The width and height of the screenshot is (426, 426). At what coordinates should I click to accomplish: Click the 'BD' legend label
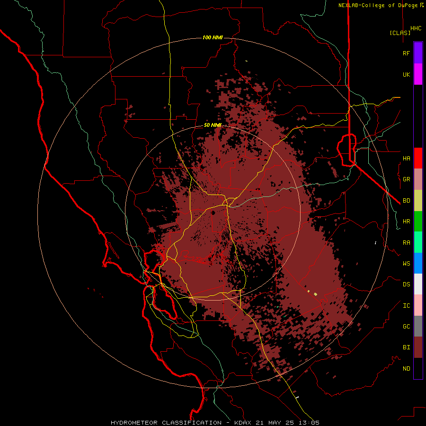tap(406, 201)
